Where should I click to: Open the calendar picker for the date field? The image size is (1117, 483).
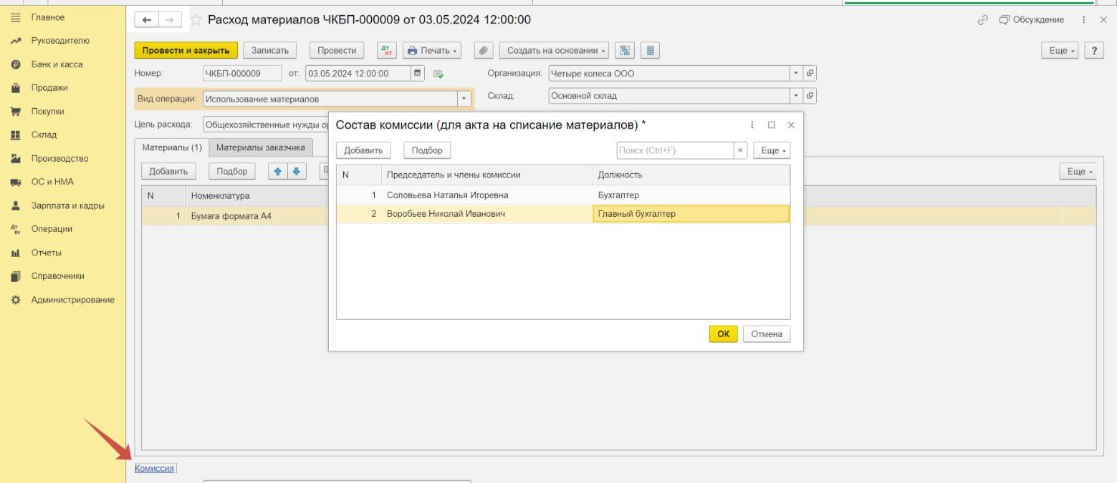coord(418,74)
